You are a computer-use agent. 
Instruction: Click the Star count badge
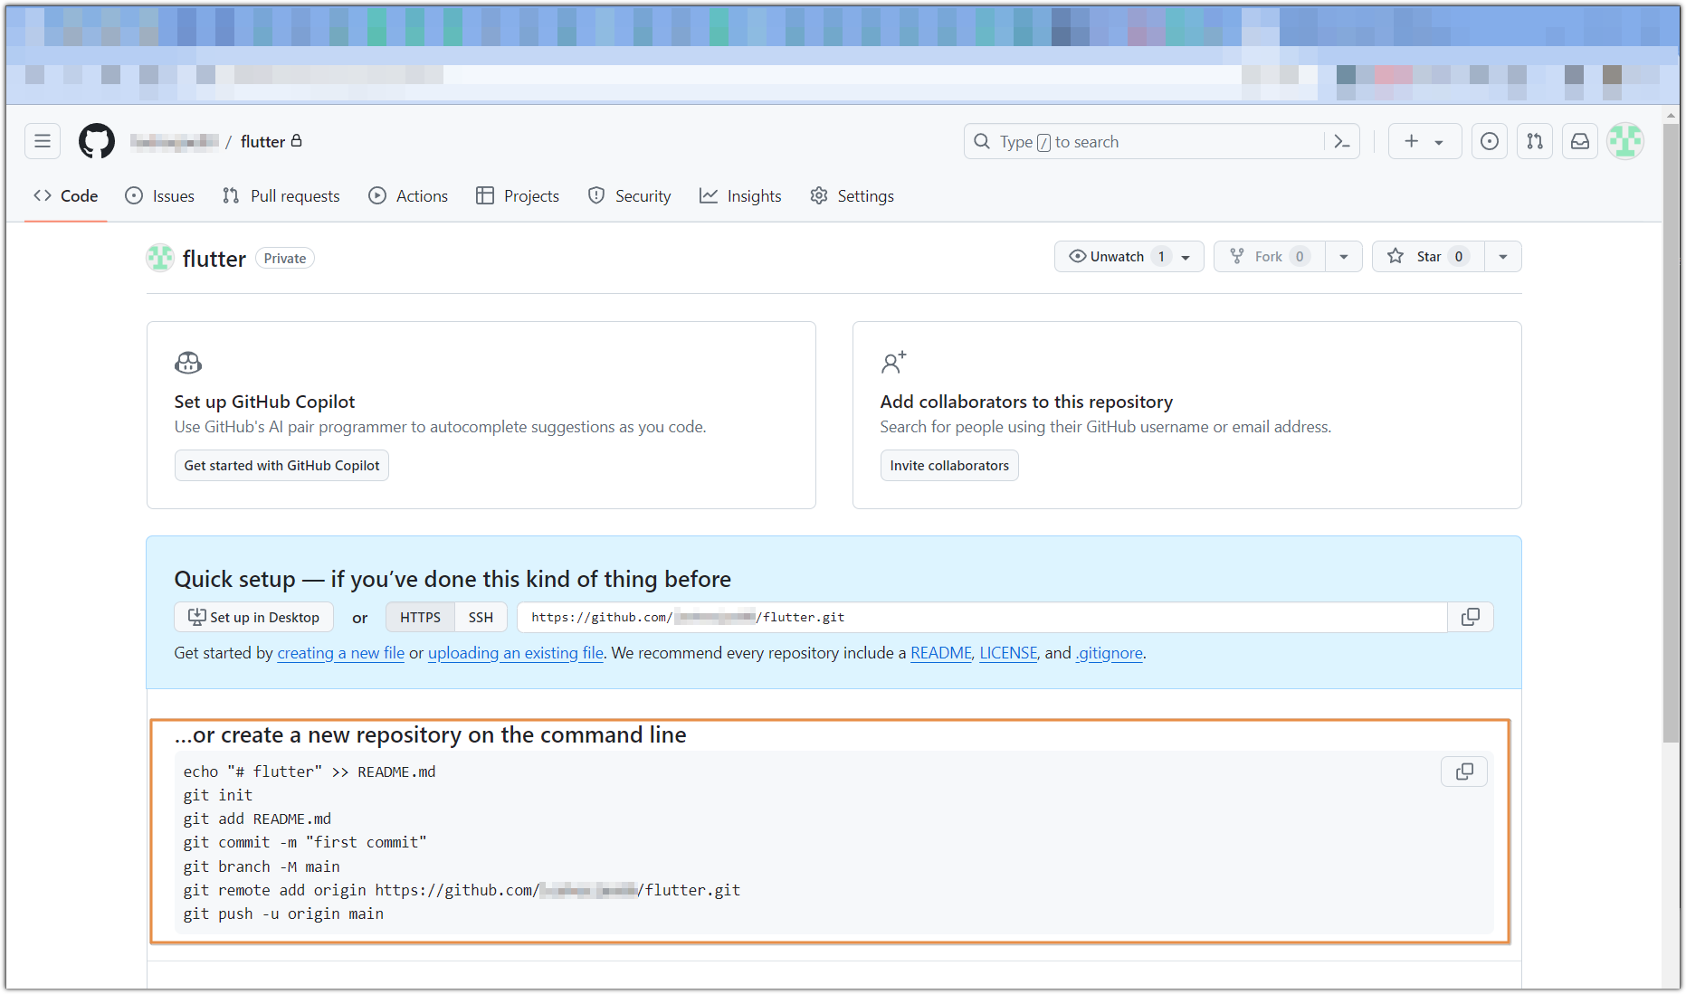pos(1459,257)
